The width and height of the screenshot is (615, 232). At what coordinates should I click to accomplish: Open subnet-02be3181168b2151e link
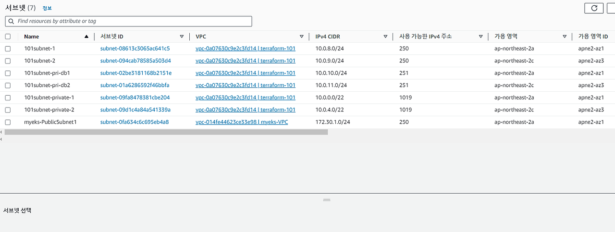(136, 73)
